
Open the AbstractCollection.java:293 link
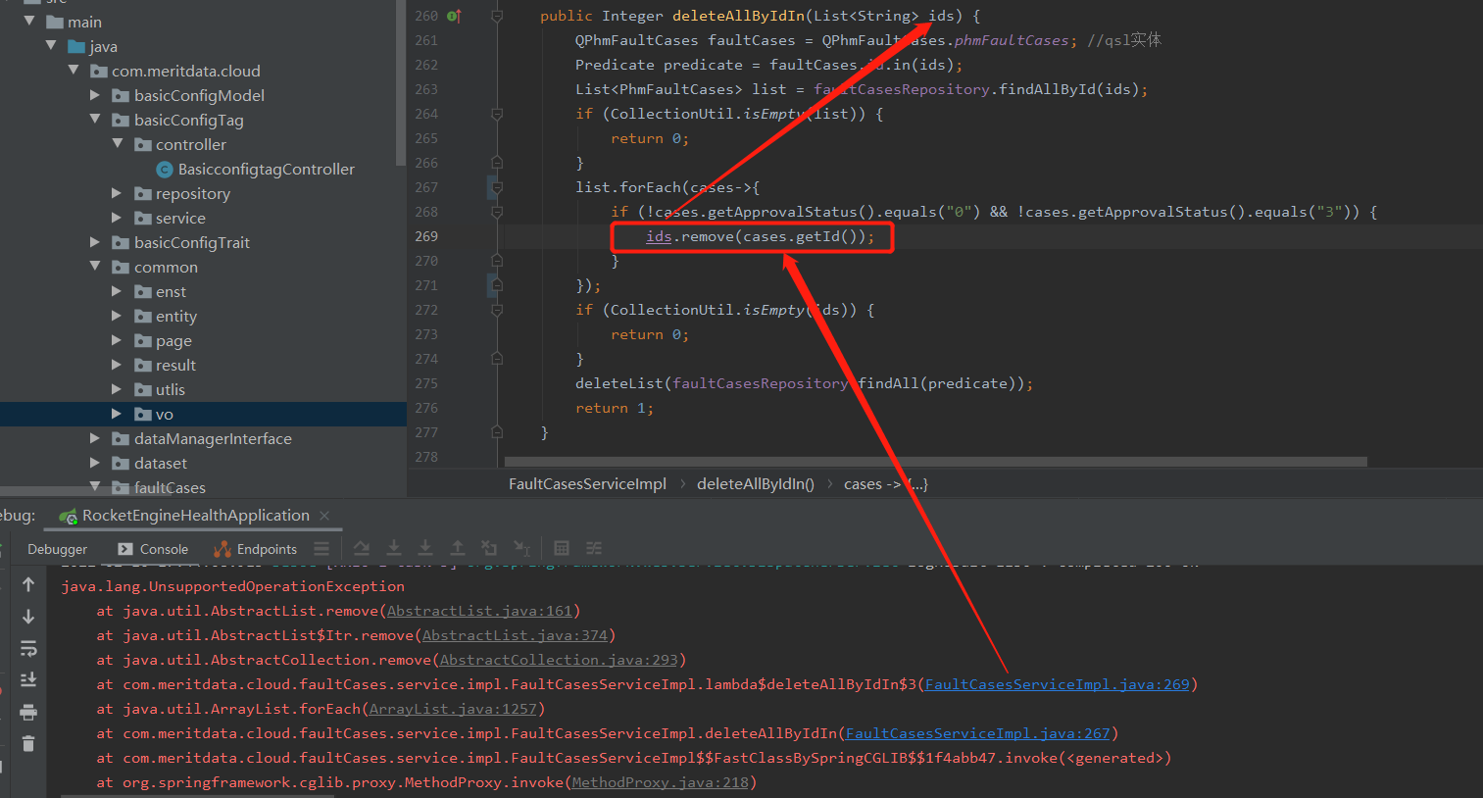pos(559,660)
